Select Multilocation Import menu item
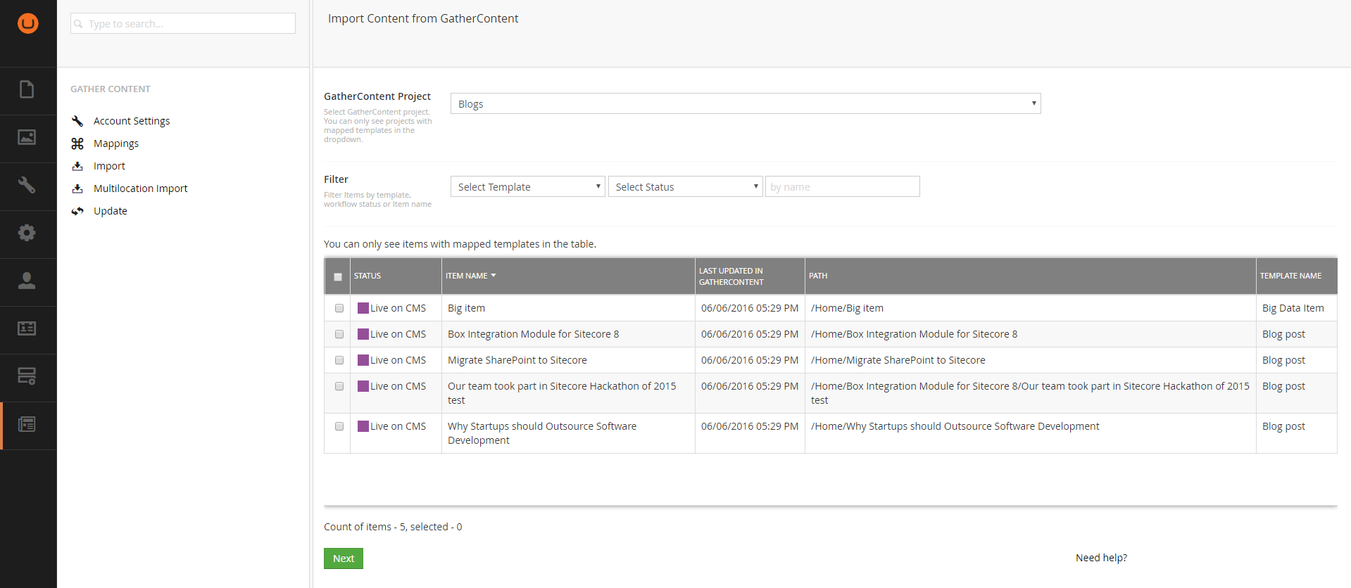The image size is (1351, 588). tap(141, 188)
